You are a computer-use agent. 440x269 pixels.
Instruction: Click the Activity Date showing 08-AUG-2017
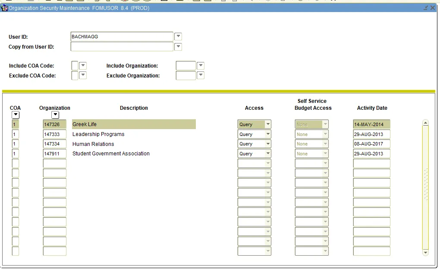pyautogui.click(x=371, y=144)
